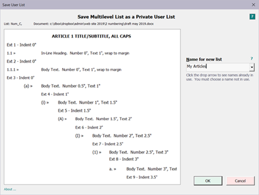Click the Ext 1 - Indent 0" line
This screenshot has width=259, height=195.
click(x=21, y=45)
